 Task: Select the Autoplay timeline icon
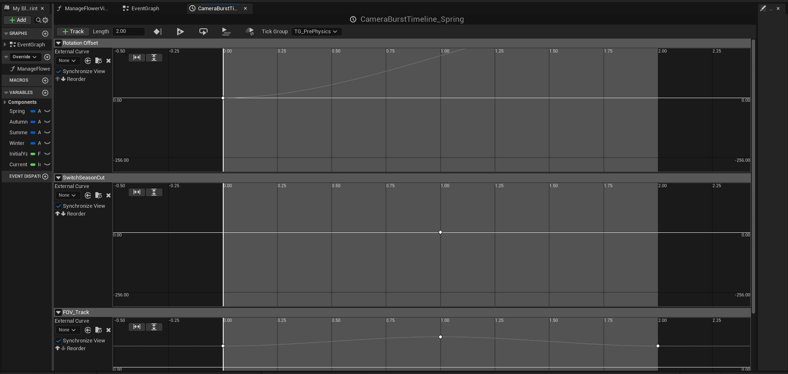[180, 31]
